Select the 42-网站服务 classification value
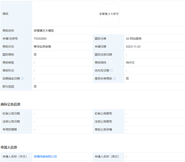 point(134,38)
